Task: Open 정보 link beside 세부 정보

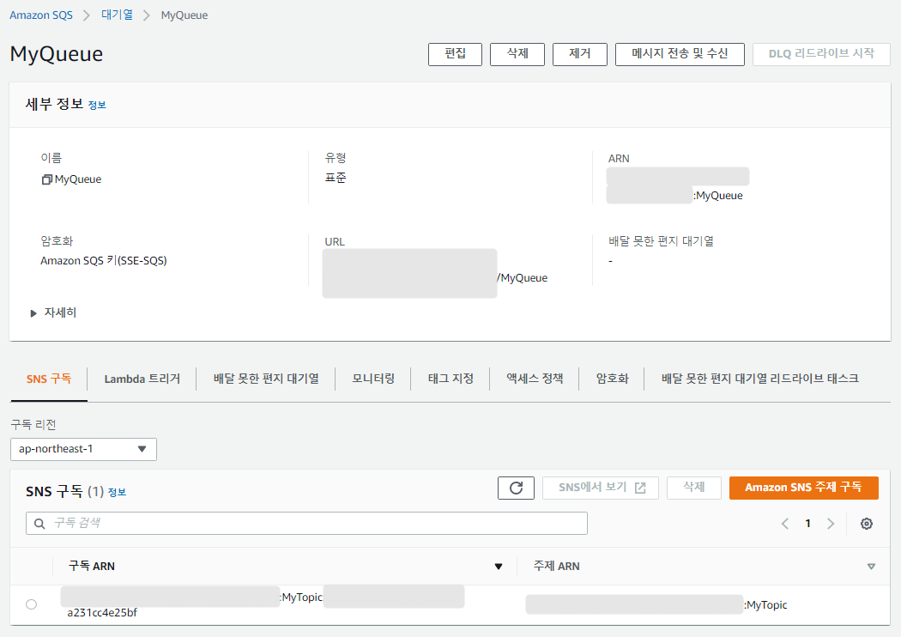Action: (97, 106)
